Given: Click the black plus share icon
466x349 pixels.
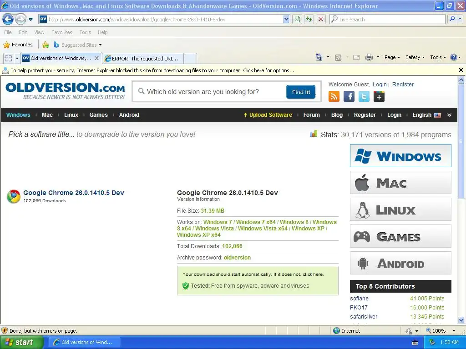Looking at the screenshot, I should click(x=379, y=96).
